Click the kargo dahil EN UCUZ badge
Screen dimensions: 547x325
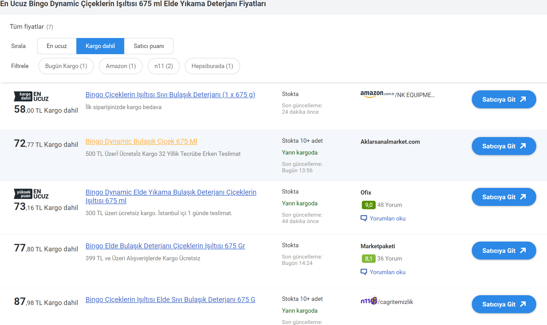(31, 96)
